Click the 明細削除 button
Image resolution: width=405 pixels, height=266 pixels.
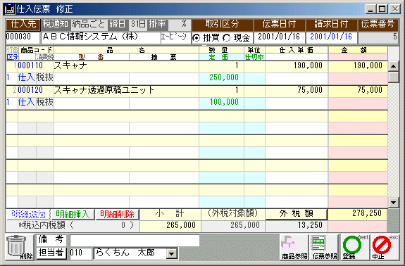click(x=117, y=214)
